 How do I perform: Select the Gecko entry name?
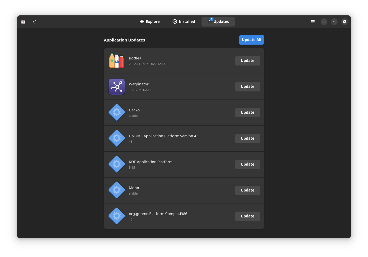[x=134, y=110]
